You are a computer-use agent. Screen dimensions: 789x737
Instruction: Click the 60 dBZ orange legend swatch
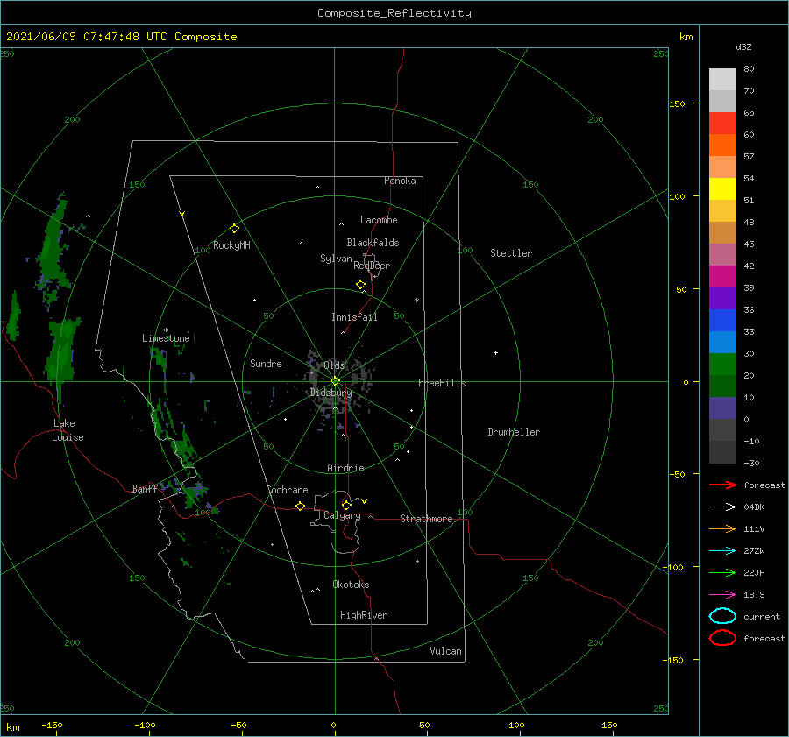point(722,145)
